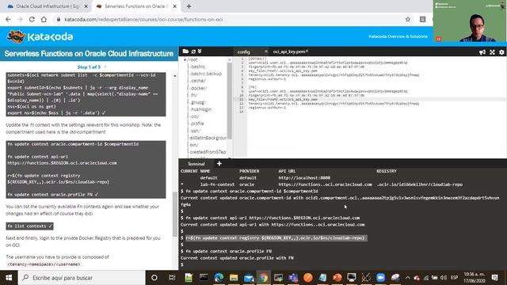Go forward in the browser
The image size is (507, 285).
click(x=20, y=19)
